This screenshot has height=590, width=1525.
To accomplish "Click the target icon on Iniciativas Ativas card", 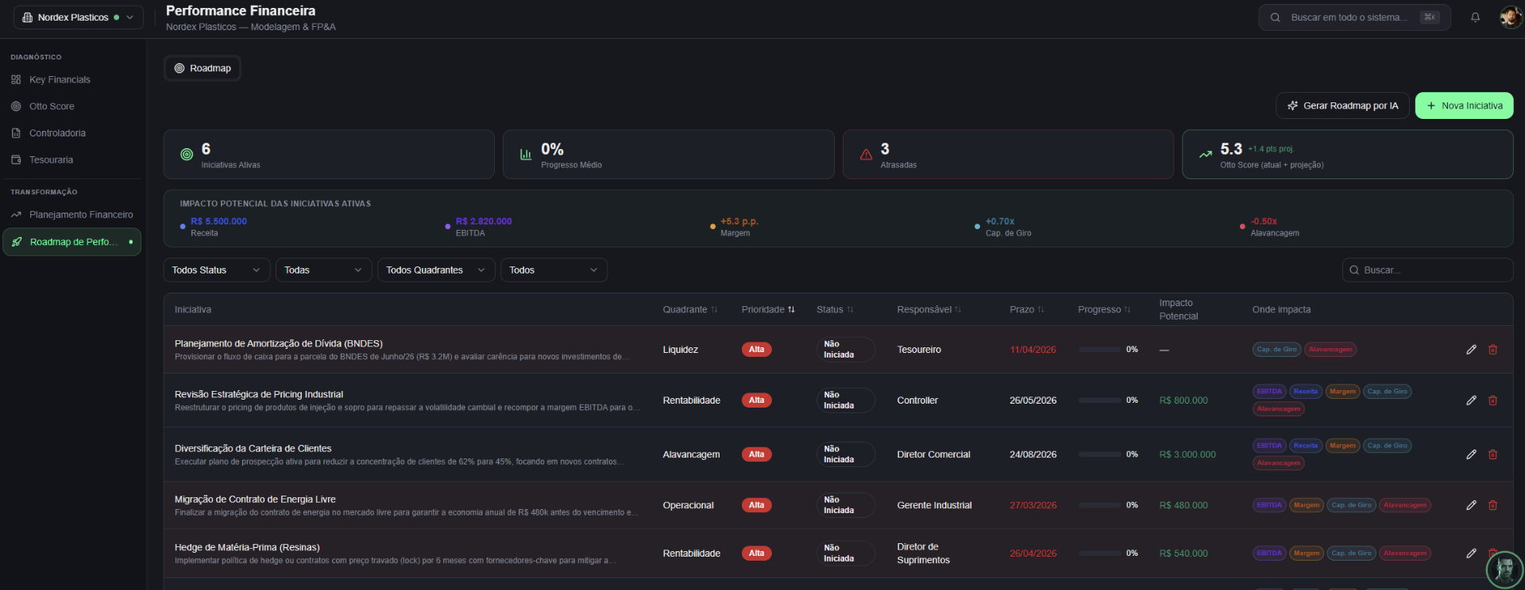I will click(x=187, y=155).
